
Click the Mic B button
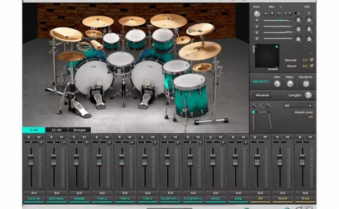(x=272, y=13)
